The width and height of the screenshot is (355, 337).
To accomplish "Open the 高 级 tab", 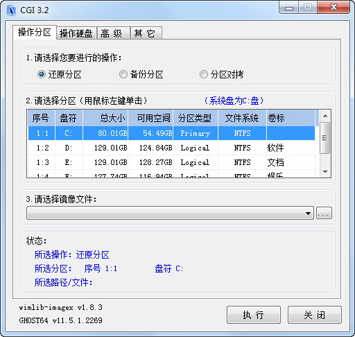I will coord(113,33).
